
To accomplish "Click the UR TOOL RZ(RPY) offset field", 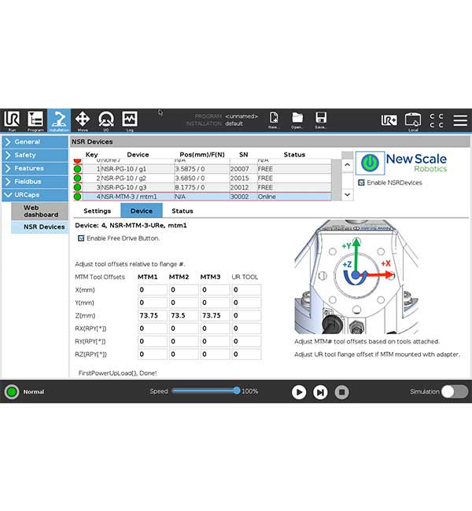I will [246, 355].
